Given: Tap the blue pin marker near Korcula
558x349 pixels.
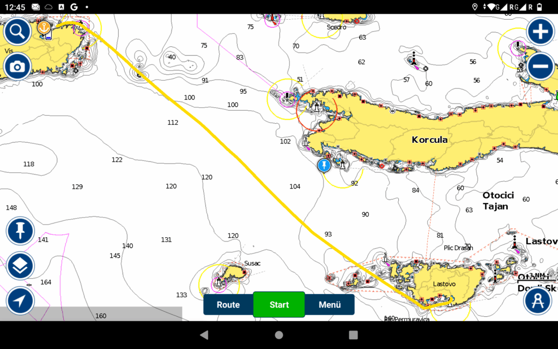Looking at the screenshot, I should 324,165.
